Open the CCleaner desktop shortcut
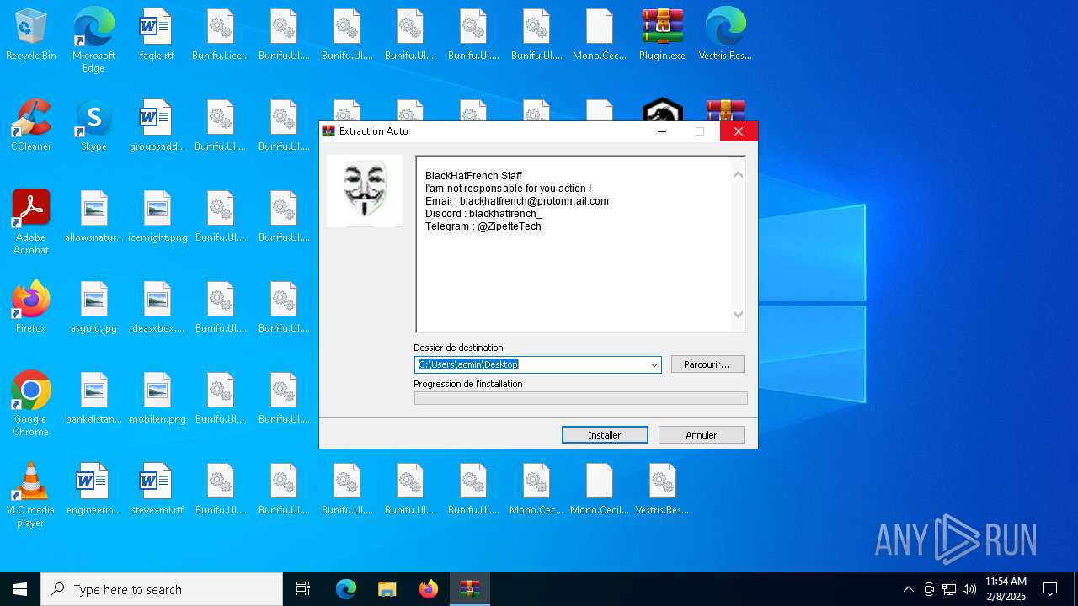The height and width of the screenshot is (606, 1078). [31, 125]
